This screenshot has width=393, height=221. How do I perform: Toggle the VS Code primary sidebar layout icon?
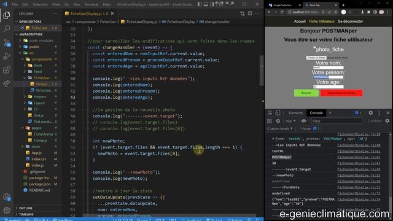click(x=200, y=4)
